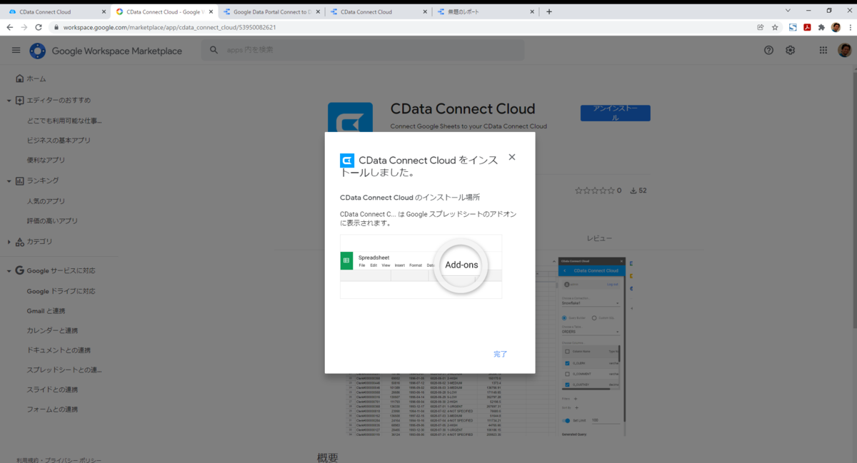Select スライドとの連携 filter
This screenshot has height=463, width=857.
[52, 390]
